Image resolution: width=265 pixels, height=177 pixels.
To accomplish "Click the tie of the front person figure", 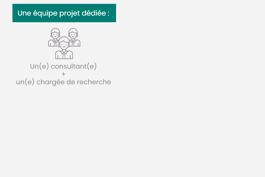I will click(x=64, y=54).
